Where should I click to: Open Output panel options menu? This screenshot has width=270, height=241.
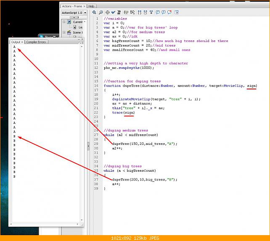coord(82,43)
